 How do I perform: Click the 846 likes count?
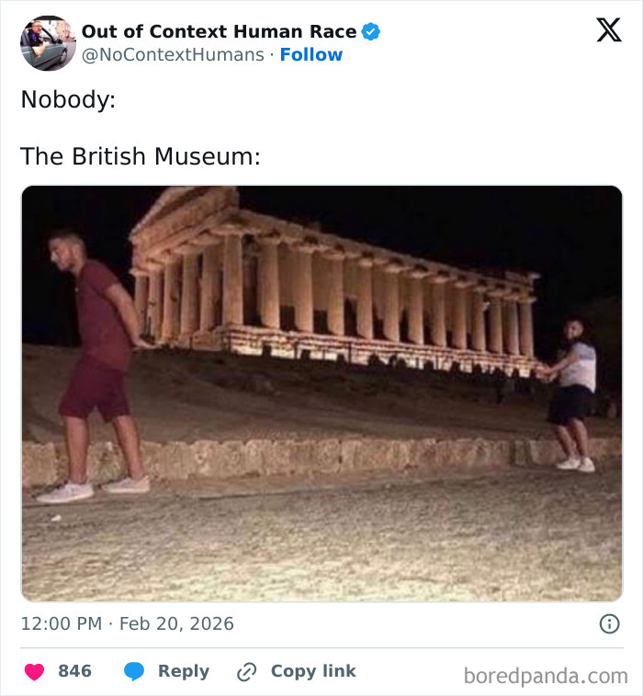(x=74, y=671)
